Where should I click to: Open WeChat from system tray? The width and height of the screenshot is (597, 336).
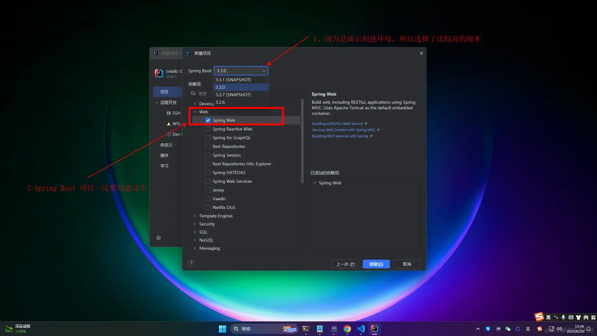pyautogui.click(x=508, y=329)
